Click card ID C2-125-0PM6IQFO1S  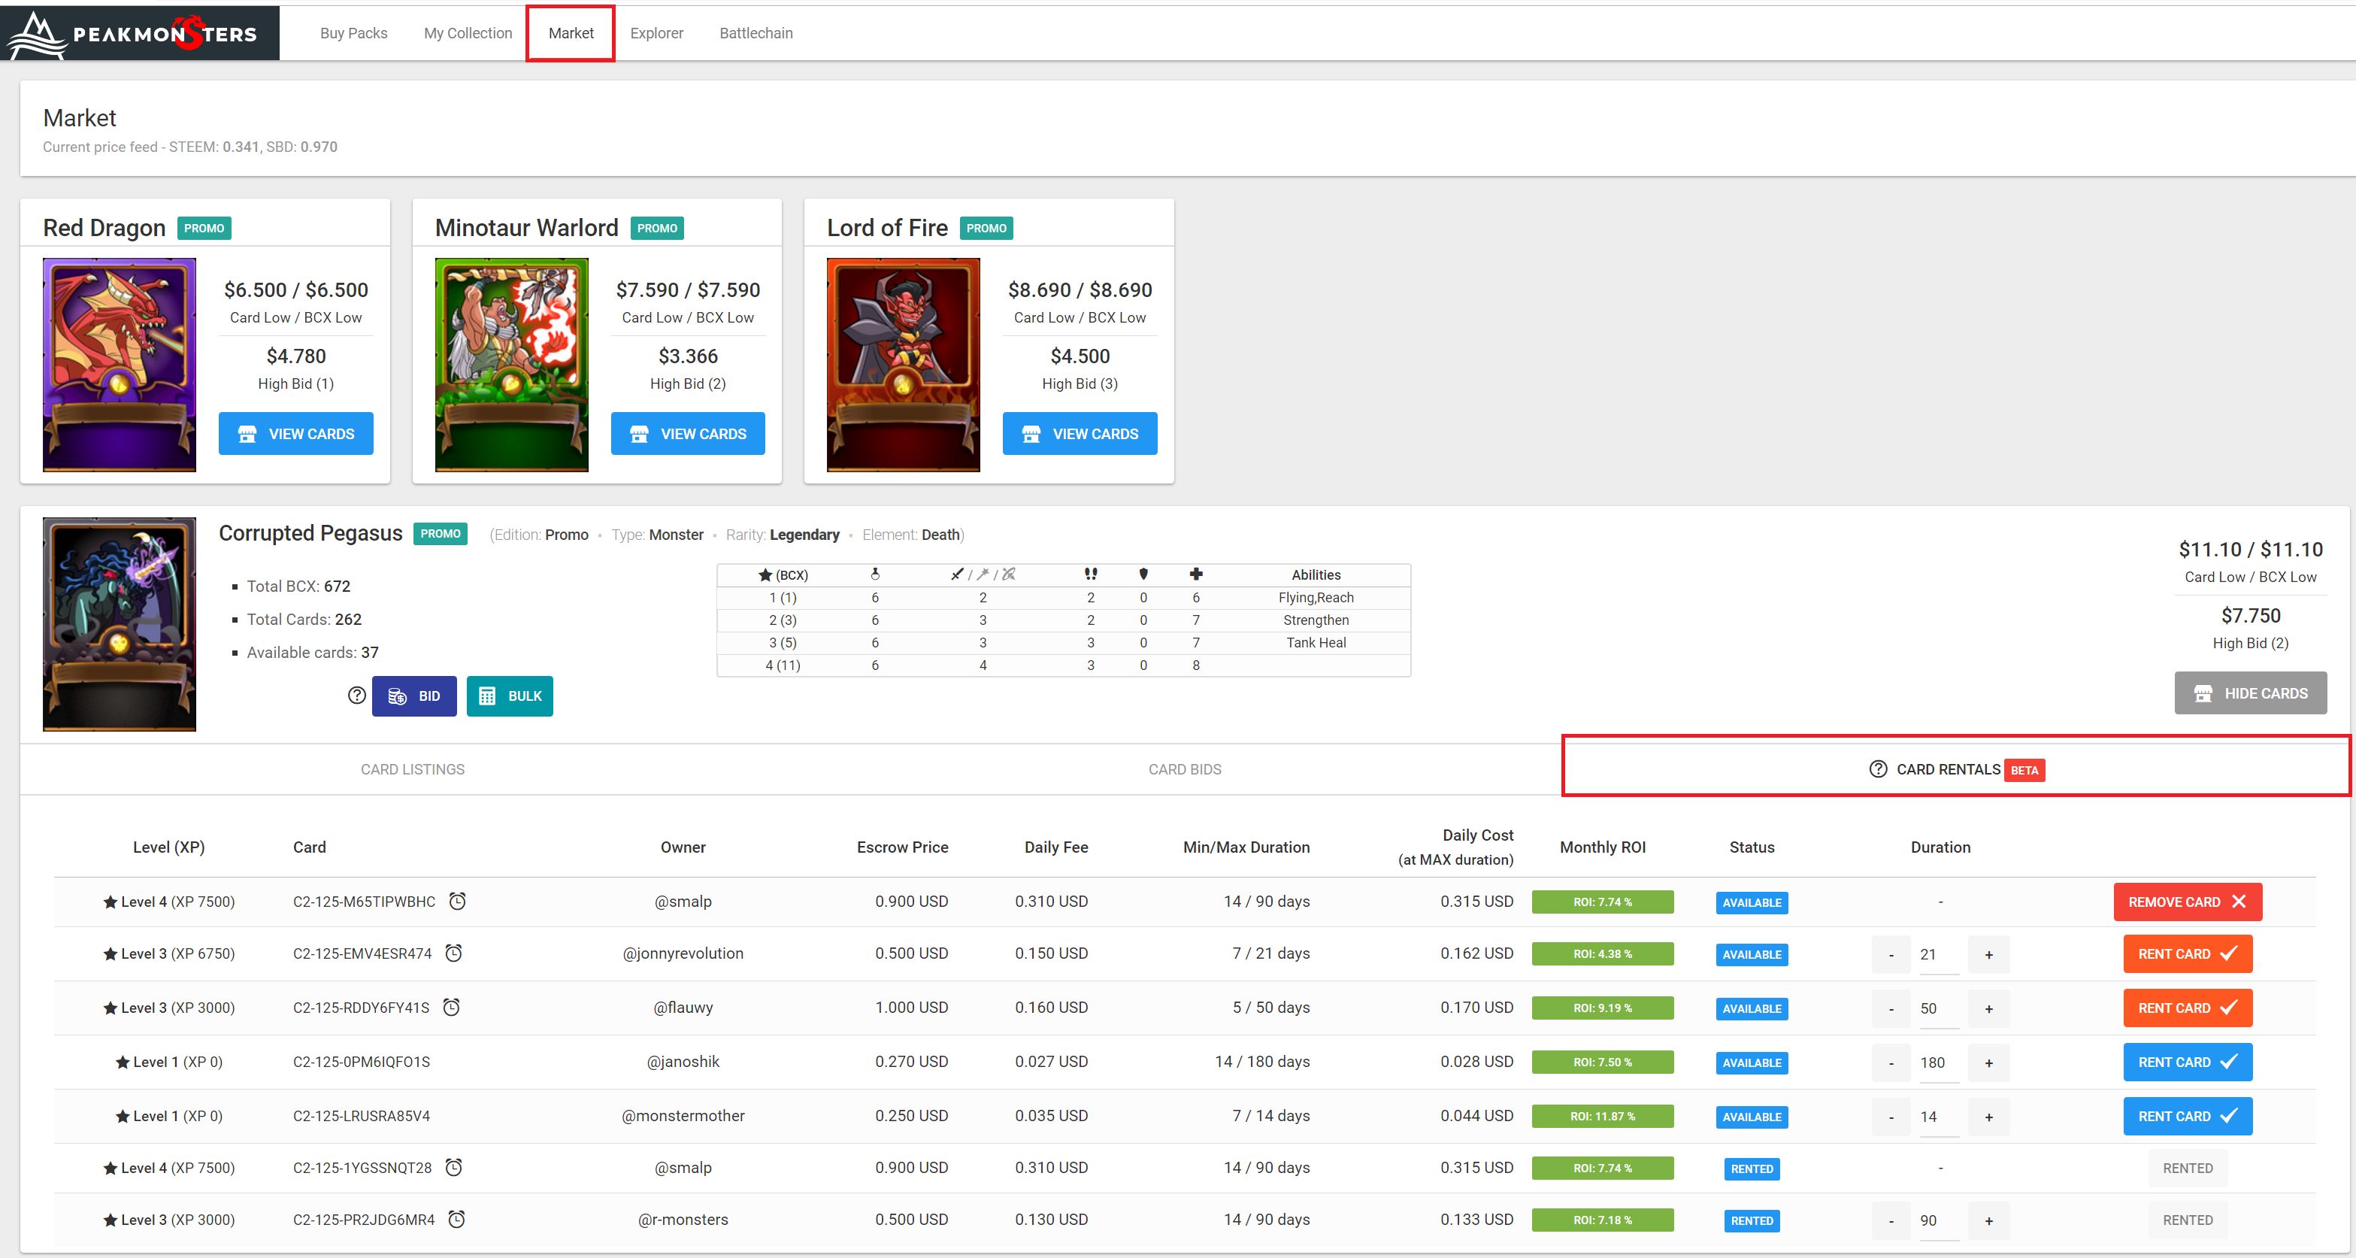(362, 1061)
